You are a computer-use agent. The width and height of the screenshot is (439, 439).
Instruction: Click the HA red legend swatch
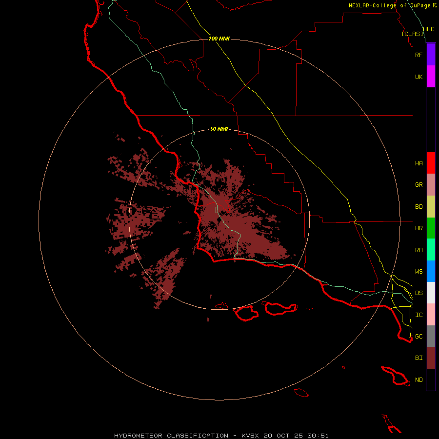point(431,163)
